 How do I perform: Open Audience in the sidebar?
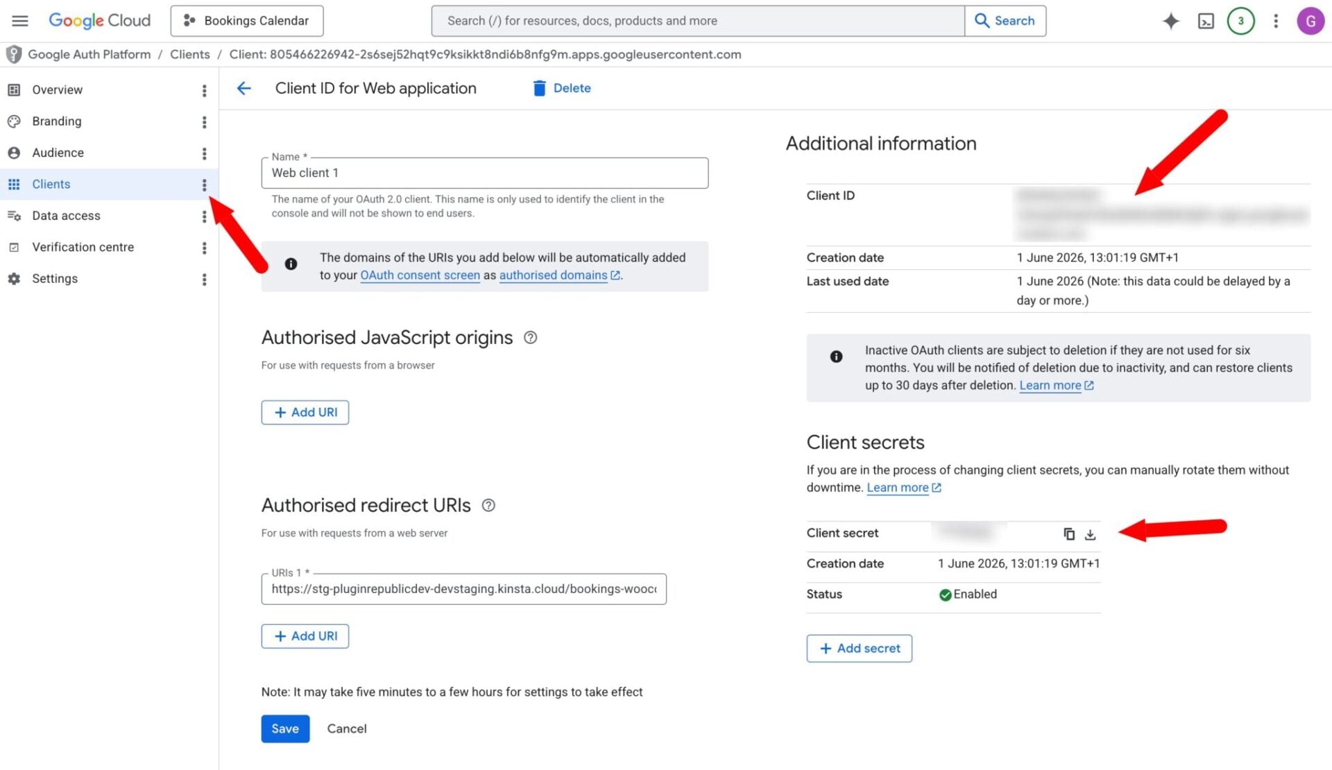(58, 153)
